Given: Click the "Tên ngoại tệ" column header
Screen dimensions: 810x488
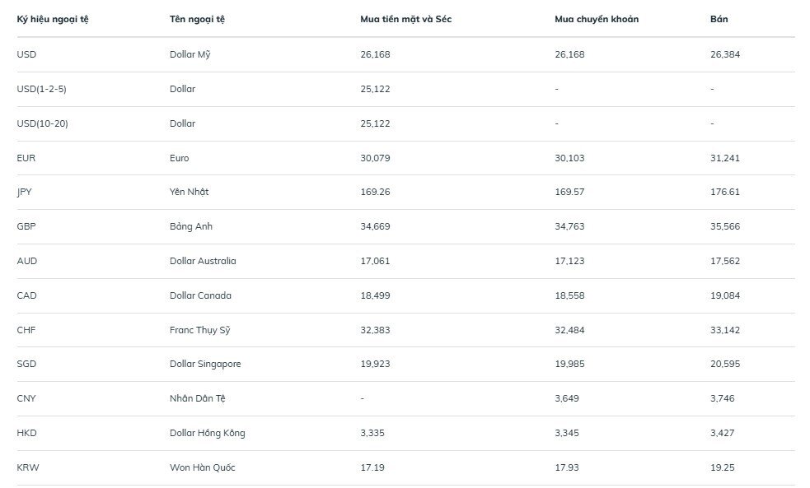Looking at the screenshot, I should coord(197,19).
